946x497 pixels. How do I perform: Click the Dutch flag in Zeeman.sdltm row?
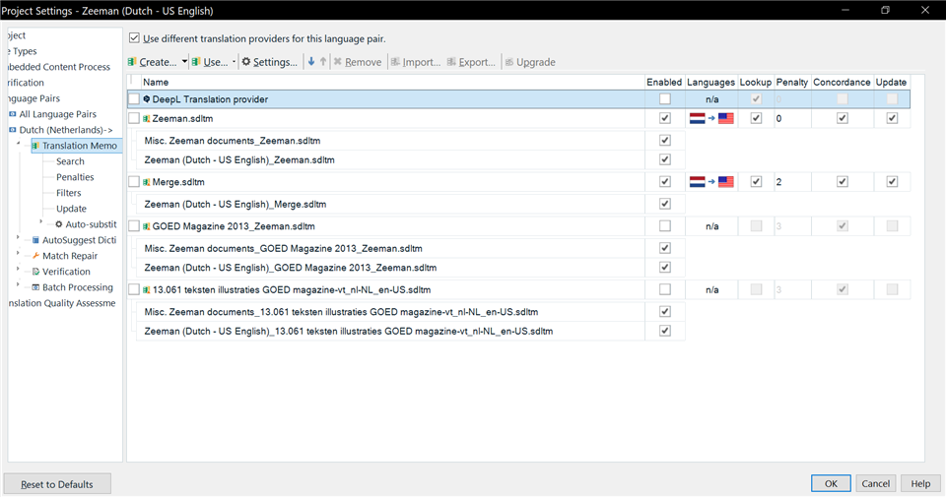(x=697, y=118)
